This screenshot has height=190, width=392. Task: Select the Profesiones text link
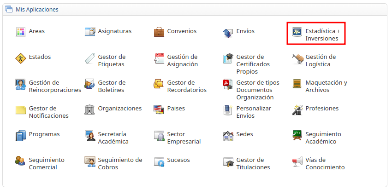coord(322,109)
